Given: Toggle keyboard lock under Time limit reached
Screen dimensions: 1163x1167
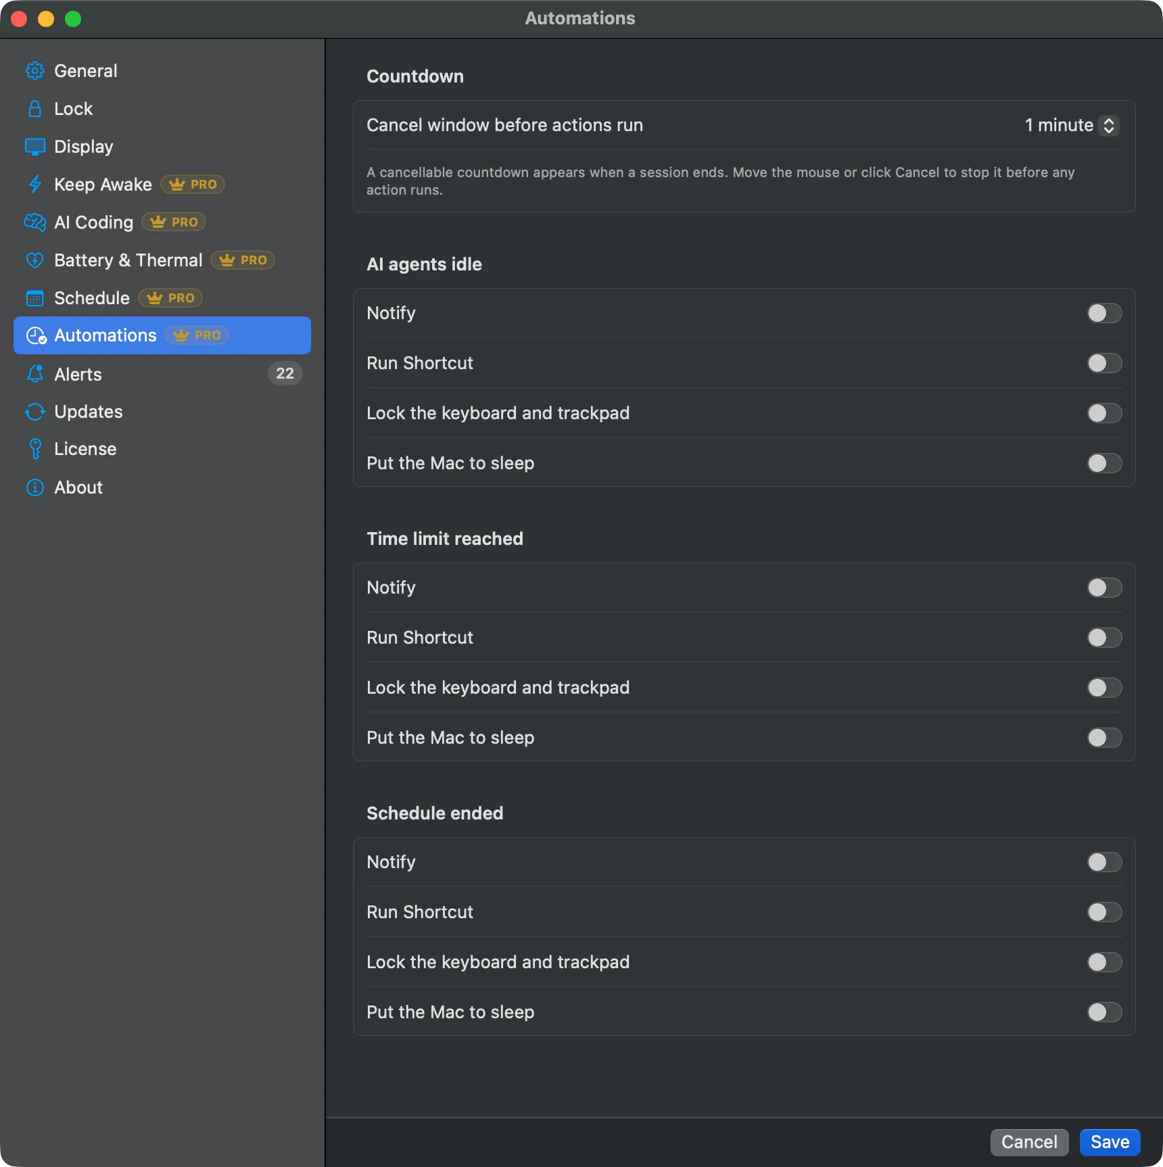Looking at the screenshot, I should 1104,688.
